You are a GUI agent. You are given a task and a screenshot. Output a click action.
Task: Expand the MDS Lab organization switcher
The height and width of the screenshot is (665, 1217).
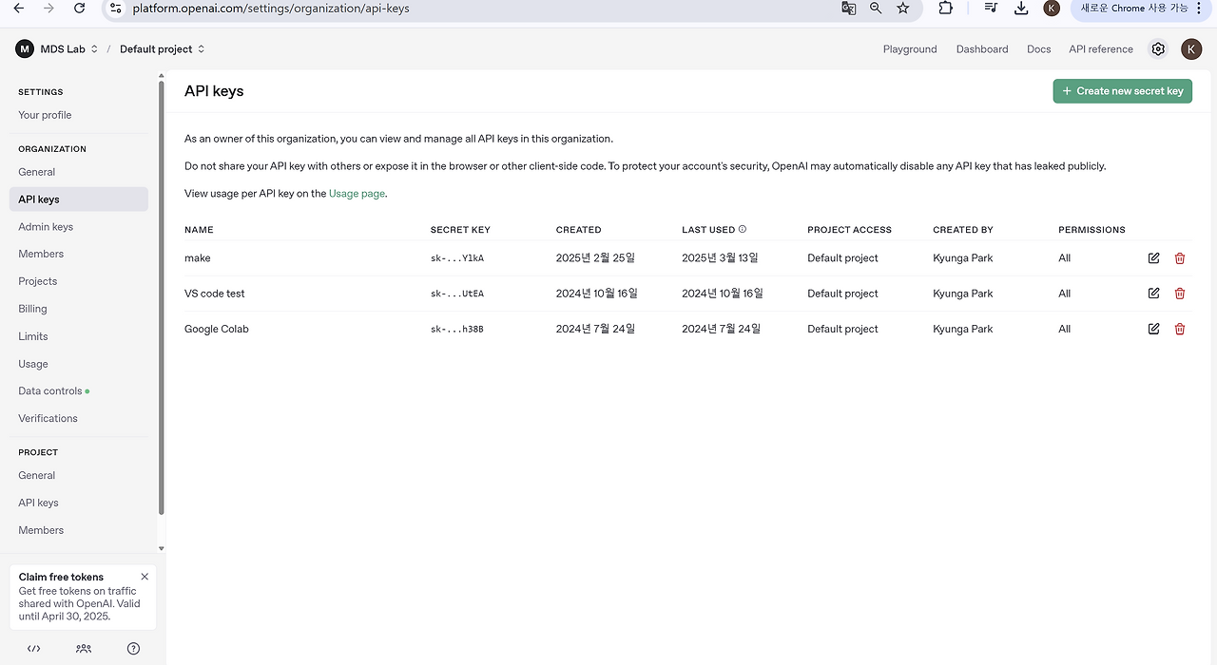[68, 49]
